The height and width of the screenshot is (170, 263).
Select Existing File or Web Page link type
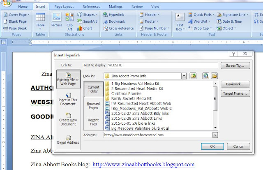pos(68,79)
